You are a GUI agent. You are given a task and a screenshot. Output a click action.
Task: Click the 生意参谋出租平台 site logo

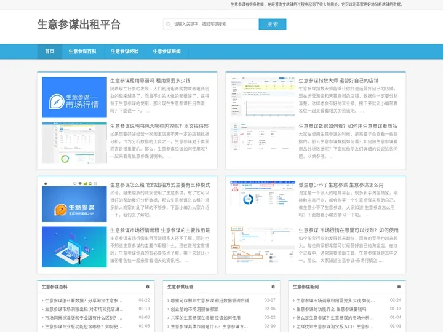[79, 24]
